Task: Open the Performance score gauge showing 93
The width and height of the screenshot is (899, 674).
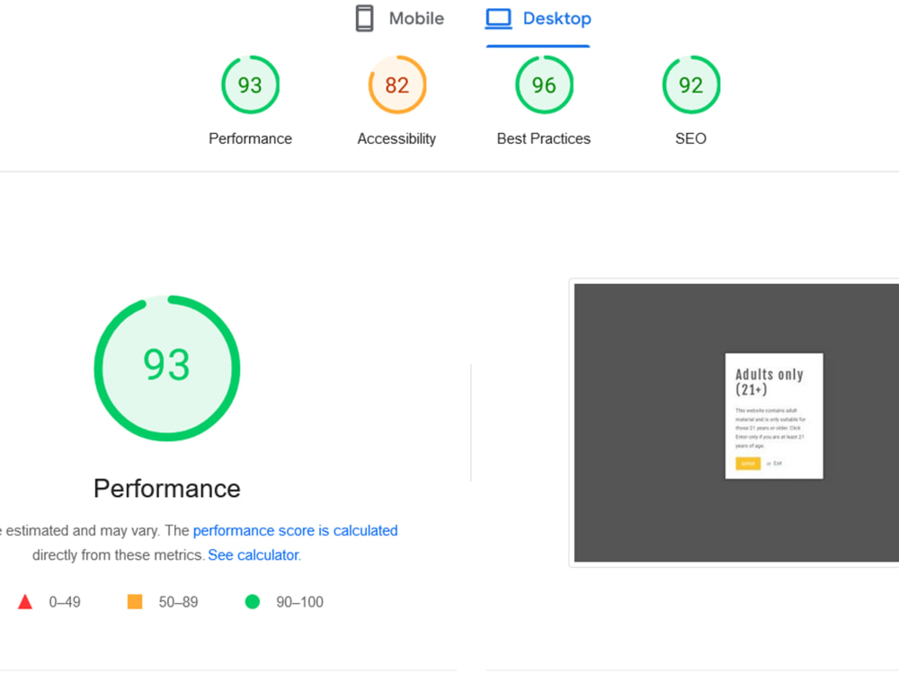Action: pyautogui.click(x=250, y=84)
